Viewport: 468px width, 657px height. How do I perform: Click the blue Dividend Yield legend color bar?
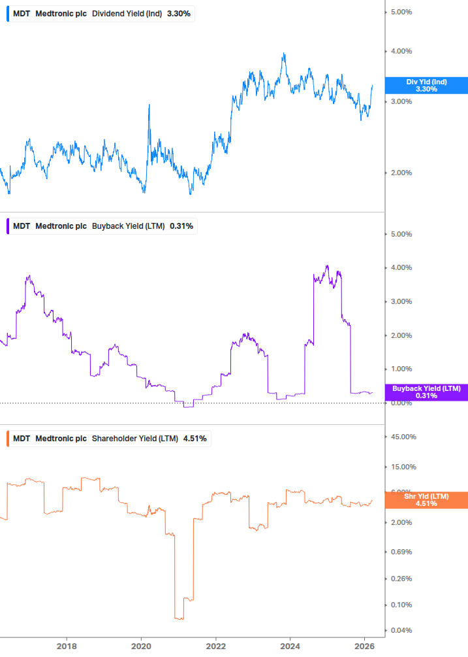(8, 14)
